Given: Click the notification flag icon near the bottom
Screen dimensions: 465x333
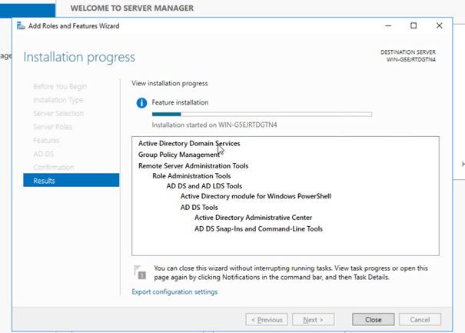Looking at the screenshot, I should pyautogui.click(x=140, y=272).
